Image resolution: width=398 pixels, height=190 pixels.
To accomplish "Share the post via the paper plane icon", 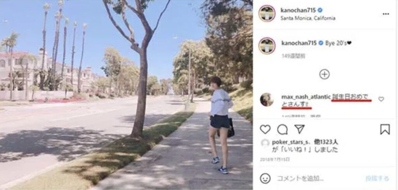I will coord(300,129).
